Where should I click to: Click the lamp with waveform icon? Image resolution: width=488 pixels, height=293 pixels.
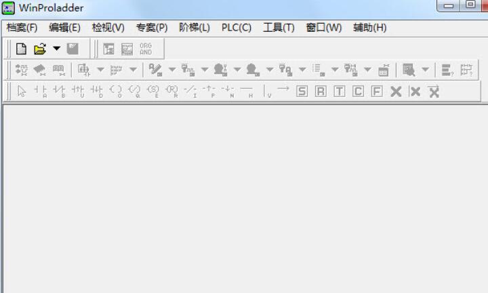tap(188, 70)
